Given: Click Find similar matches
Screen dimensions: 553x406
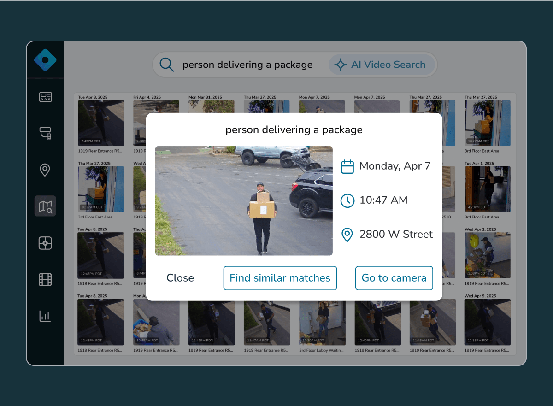Looking at the screenshot, I should click(280, 278).
